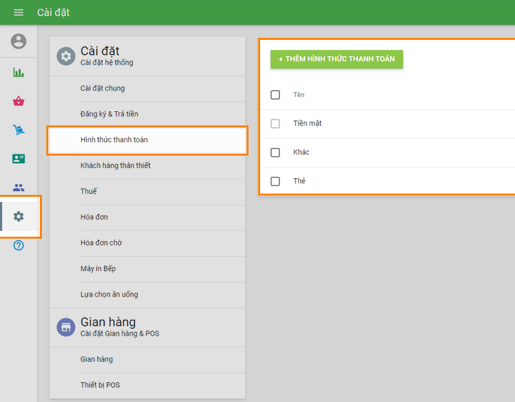Click the user account profile icon
The width and height of the screenshot is (515, 402).
[x=19, y=41]
